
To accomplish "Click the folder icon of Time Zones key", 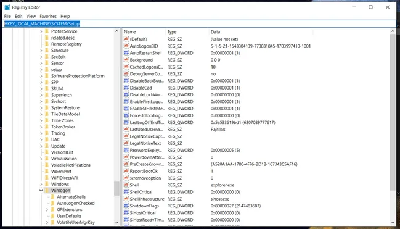I will click(x=47, y=120).
